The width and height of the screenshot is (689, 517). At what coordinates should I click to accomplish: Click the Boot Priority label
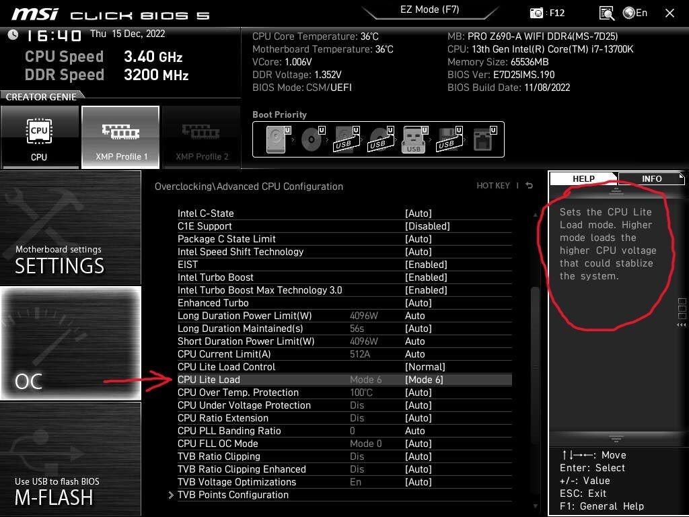pyautogui.click(x=279, y=114)
